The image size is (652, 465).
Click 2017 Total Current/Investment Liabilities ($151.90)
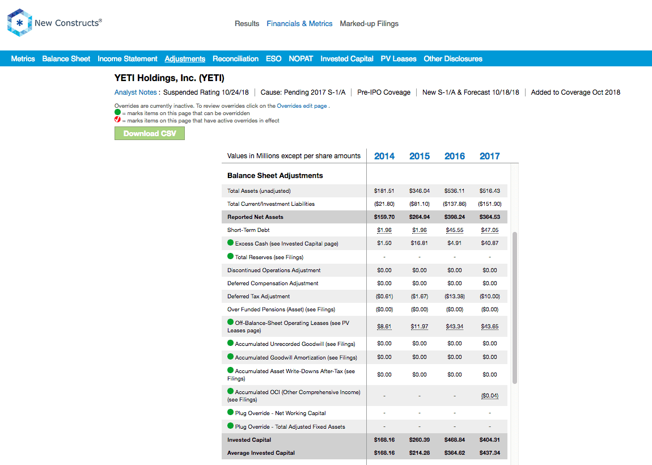[490, 204]
